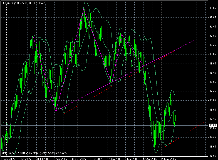218x160 pixels.
Task: Click the 1 Dec 2005 date label
Action: click(x=96, y=159)
